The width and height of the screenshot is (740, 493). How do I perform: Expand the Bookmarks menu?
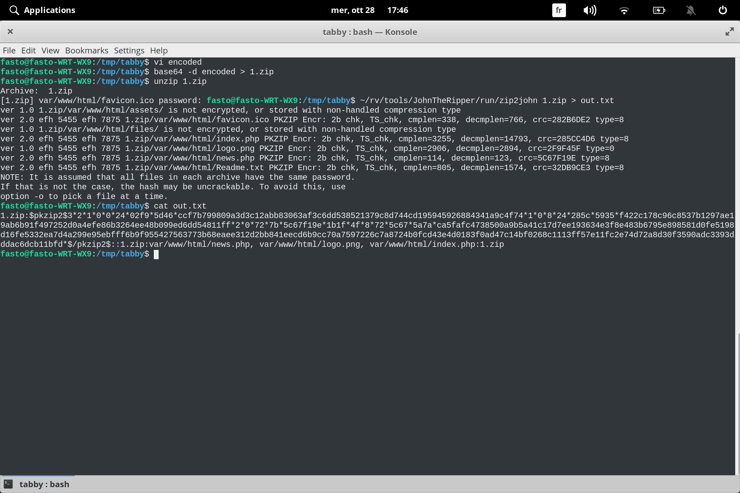(86, 50)
